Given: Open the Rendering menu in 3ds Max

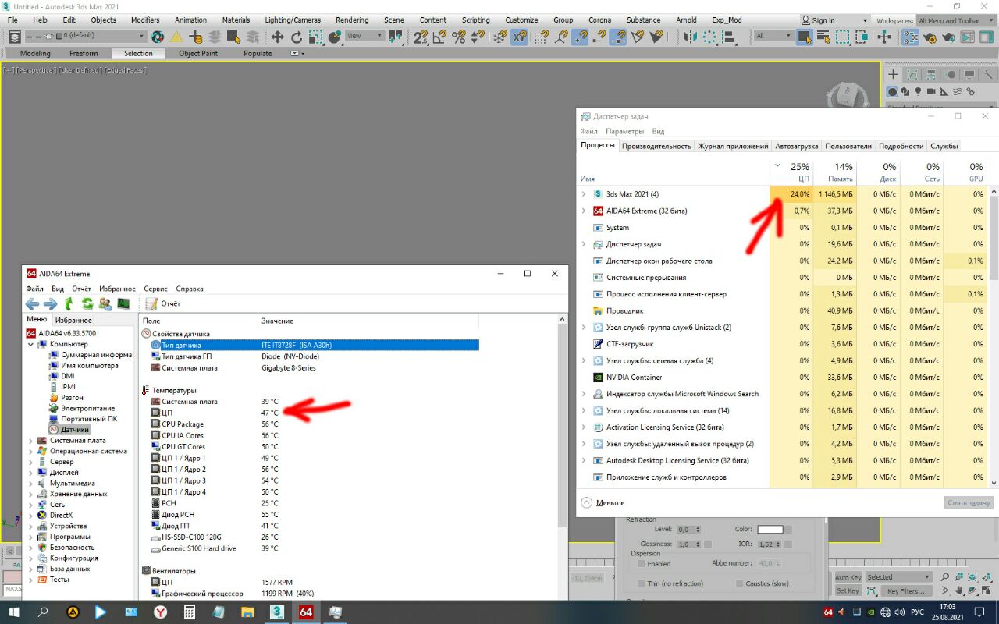Looking at the screenshot, I should [352, 20].
